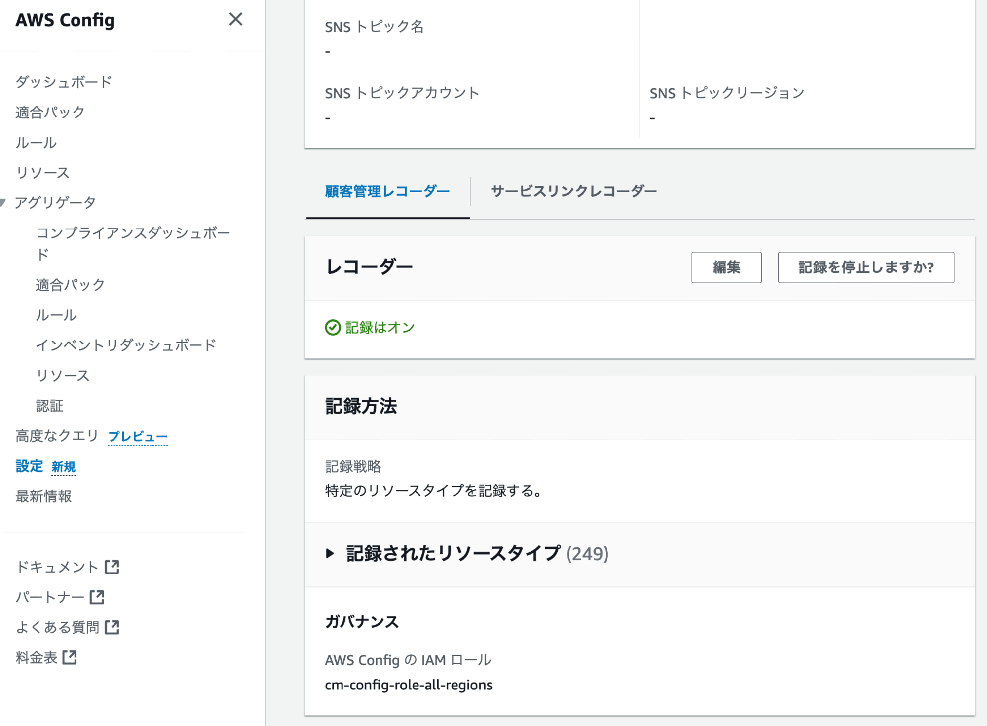Open 認証 under アグリゲータ
Image resolution: width=987 pixels, height=726 pixels.
(49, 406)
